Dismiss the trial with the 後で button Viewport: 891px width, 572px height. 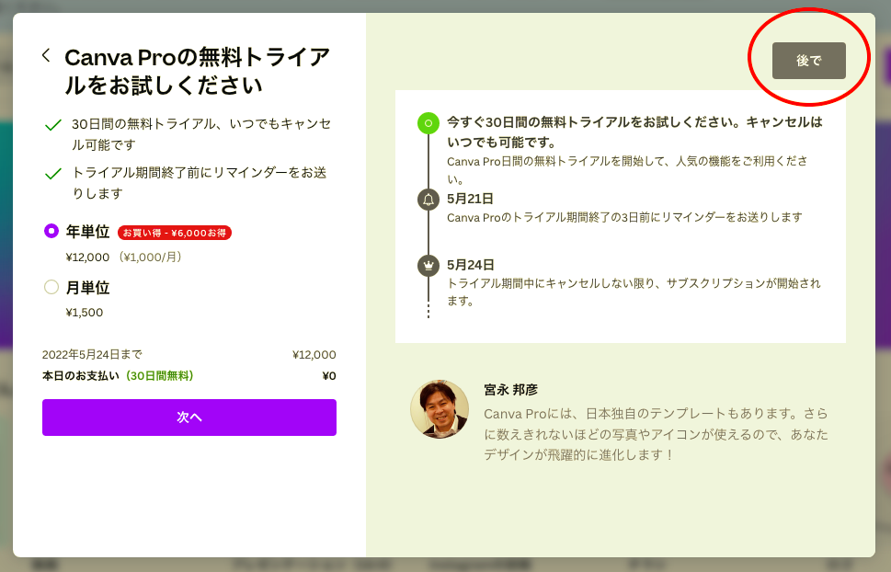[x=808, y=61]
